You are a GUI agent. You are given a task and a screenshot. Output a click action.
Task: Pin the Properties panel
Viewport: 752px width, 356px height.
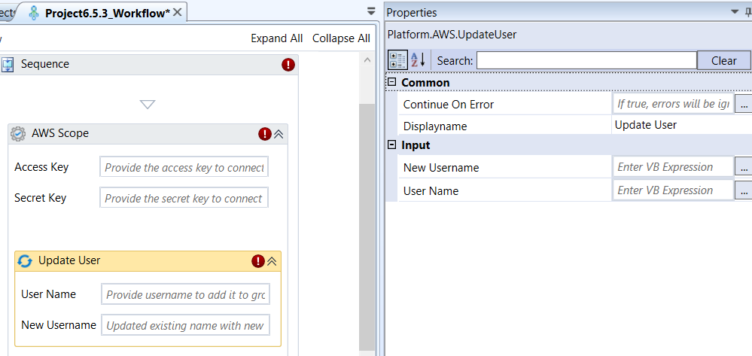tap(748, 12)
